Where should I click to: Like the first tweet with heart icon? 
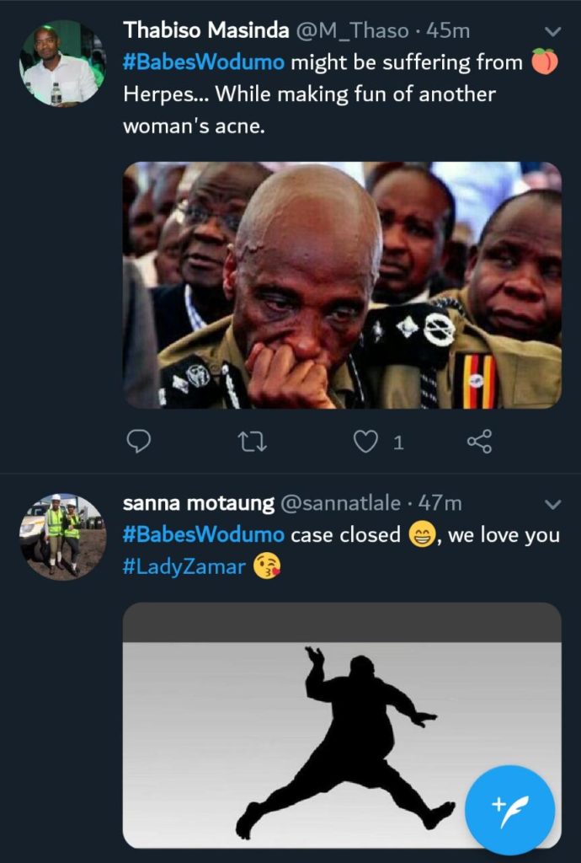(x=365, y=442)
